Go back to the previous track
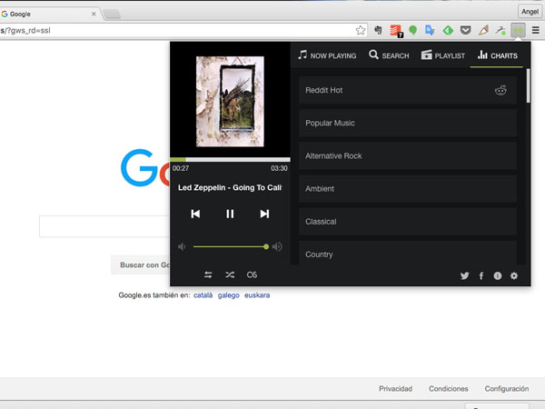This screenshot has width=545, height=409. [195, 214]
